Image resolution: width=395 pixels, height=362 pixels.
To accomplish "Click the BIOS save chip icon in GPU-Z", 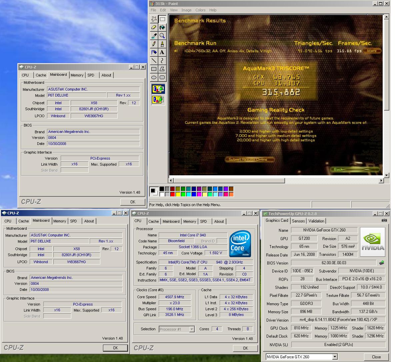I will point(382,263).
